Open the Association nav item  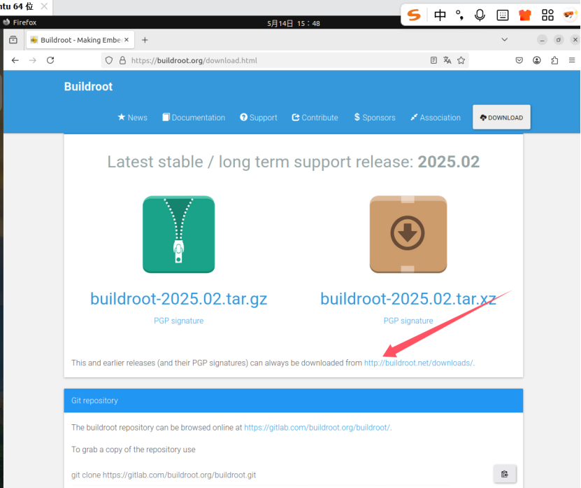pyautogui.click(x=436, y=118)
